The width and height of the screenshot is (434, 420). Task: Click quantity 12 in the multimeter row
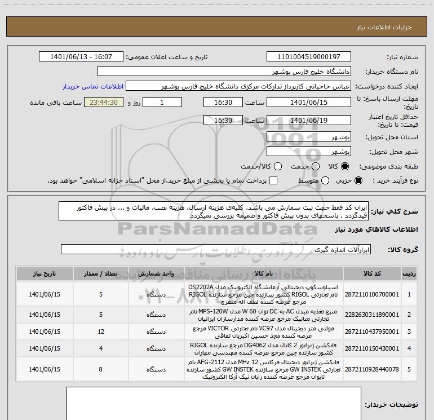pos(101,331)
